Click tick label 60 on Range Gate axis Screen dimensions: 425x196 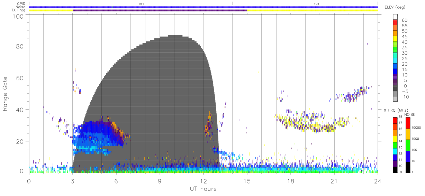20,78
